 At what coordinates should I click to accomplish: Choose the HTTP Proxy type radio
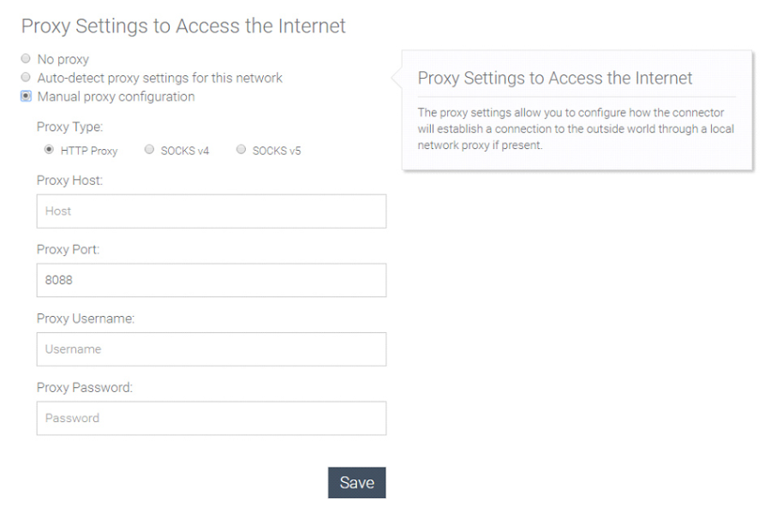click(49, 149)
